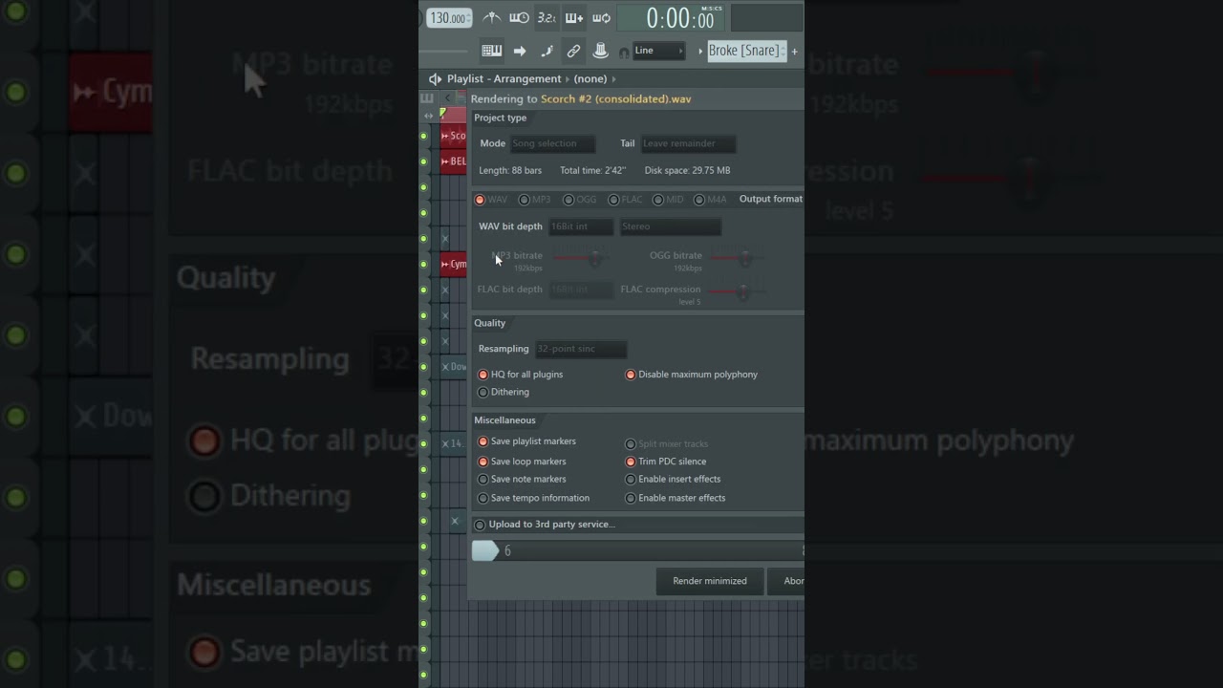Viewport: 1223px width, 688px height.
Task: Select the Dow audio clip
Action: (454, 367)
